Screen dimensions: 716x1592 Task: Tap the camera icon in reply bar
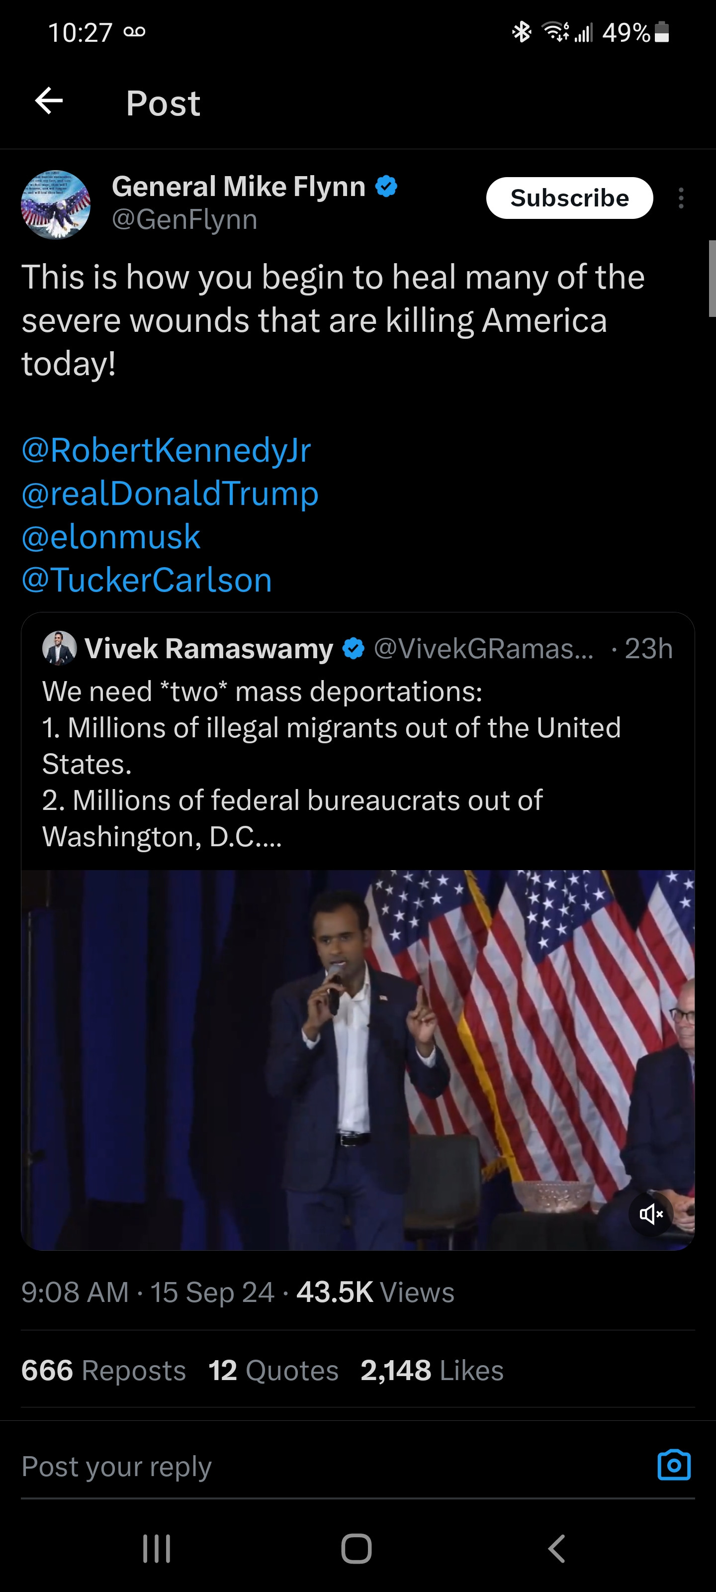[x=673, y=1465]
